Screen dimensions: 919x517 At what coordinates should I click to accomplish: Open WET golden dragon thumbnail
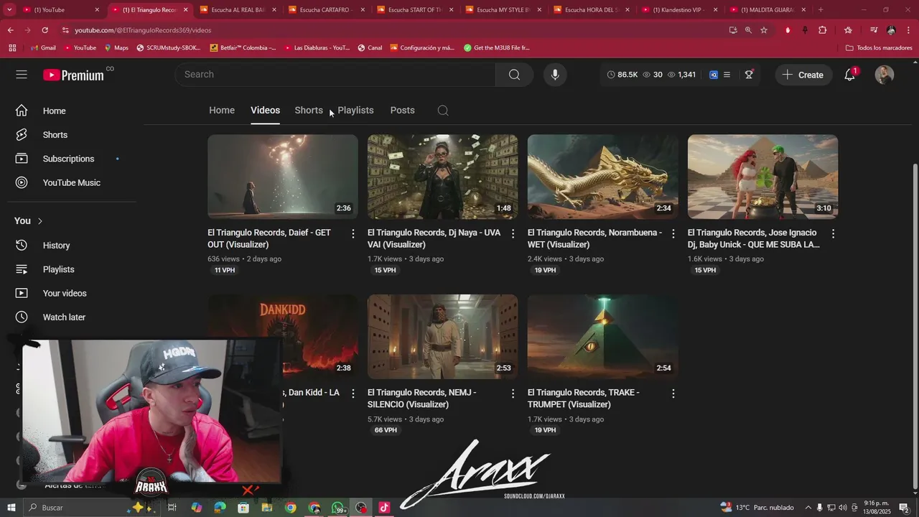point(603,177)
